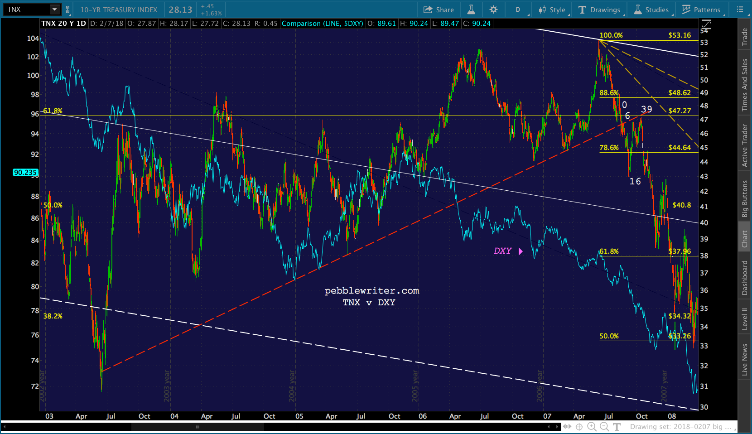Click the horizontal time scrollbar thumb
This screenshot has width=752, height=434.
pos(198,427)
